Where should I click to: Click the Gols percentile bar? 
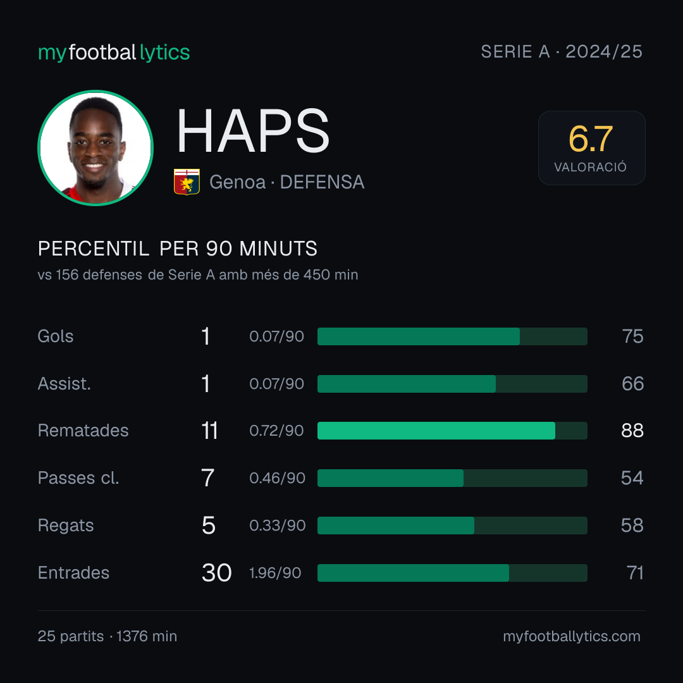pyautogui.click(x=452, y=336)
